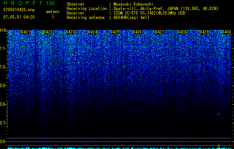Screen dimensions: 234x149
Task: Click the 1.1 kHz axis label
Action: click(3, 49)
